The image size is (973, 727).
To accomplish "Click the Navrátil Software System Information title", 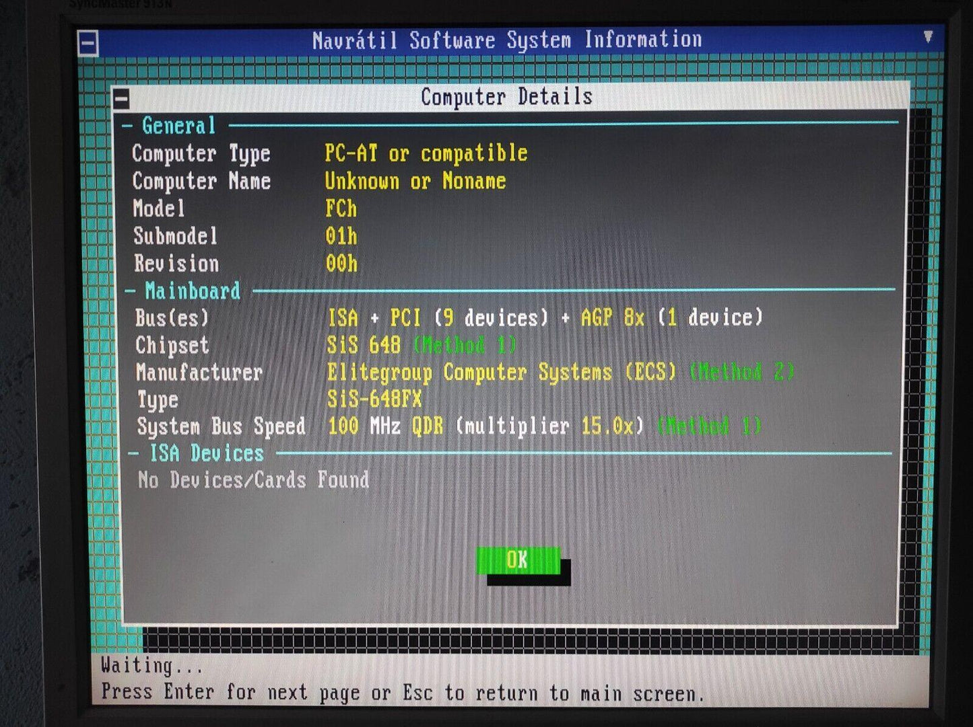I will (506, 40).
